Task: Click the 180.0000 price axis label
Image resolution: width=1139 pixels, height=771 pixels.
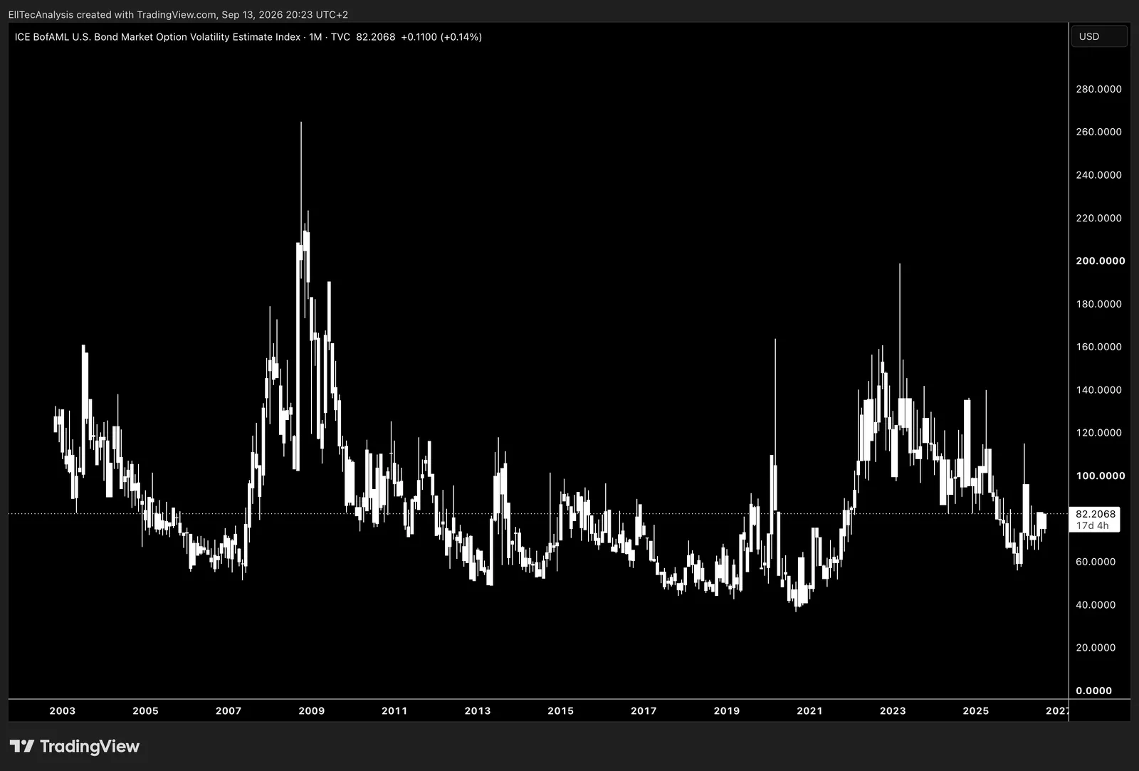Action: pos(1098,304)
